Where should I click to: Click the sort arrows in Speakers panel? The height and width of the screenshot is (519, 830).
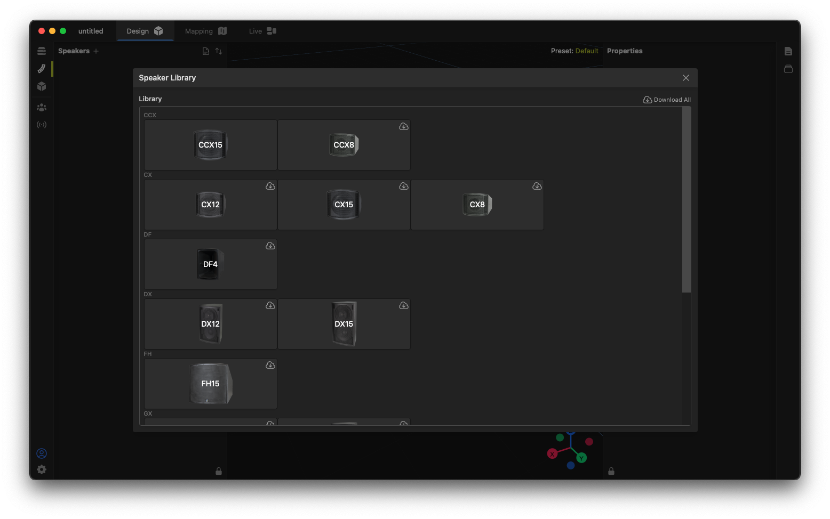219,51
